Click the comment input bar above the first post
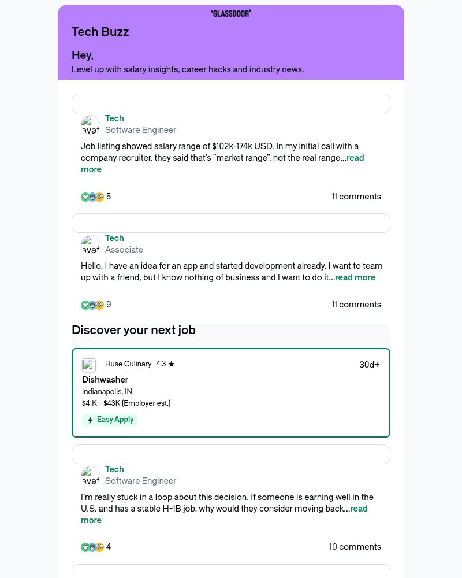 pos(231,103)
